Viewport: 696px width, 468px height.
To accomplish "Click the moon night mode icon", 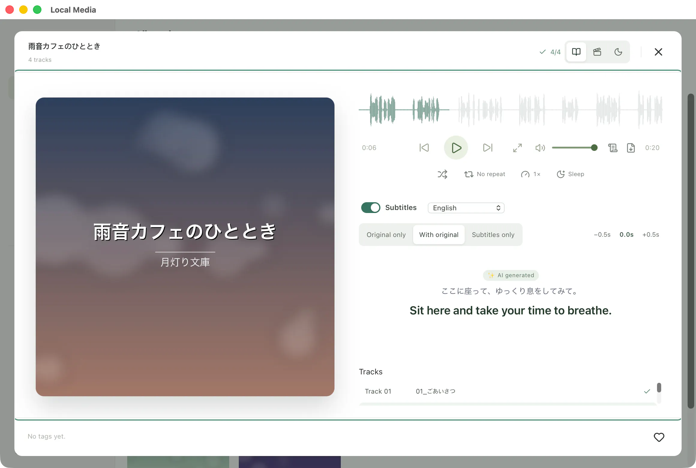I will [x=618, y=52].
